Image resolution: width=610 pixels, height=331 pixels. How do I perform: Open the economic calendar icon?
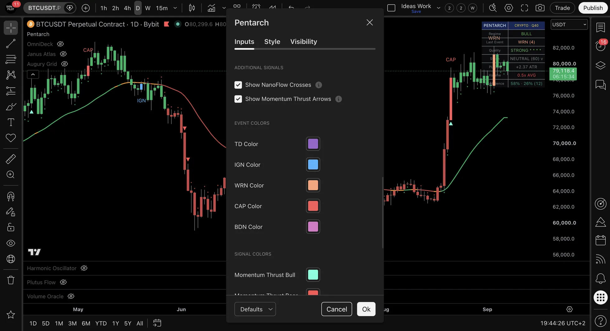pyautogui.click(x=600, y=240)
